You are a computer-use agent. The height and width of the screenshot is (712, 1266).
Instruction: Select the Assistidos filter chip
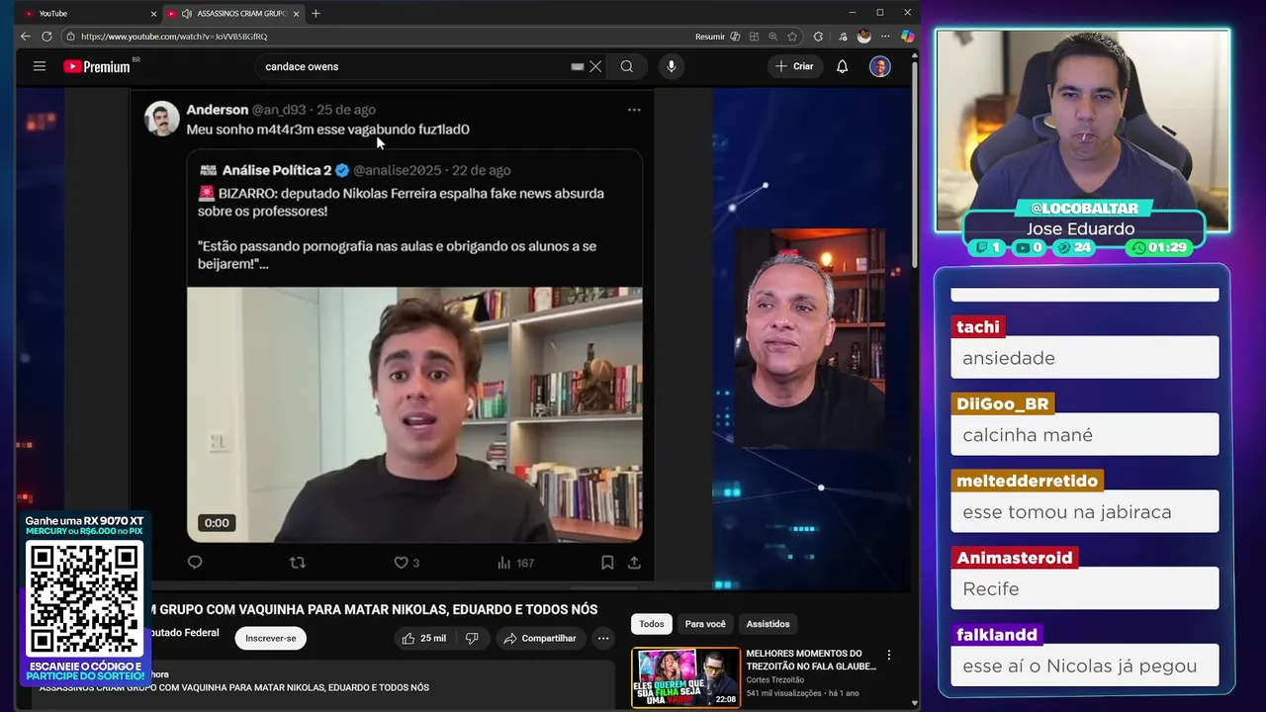pos(768,624)
